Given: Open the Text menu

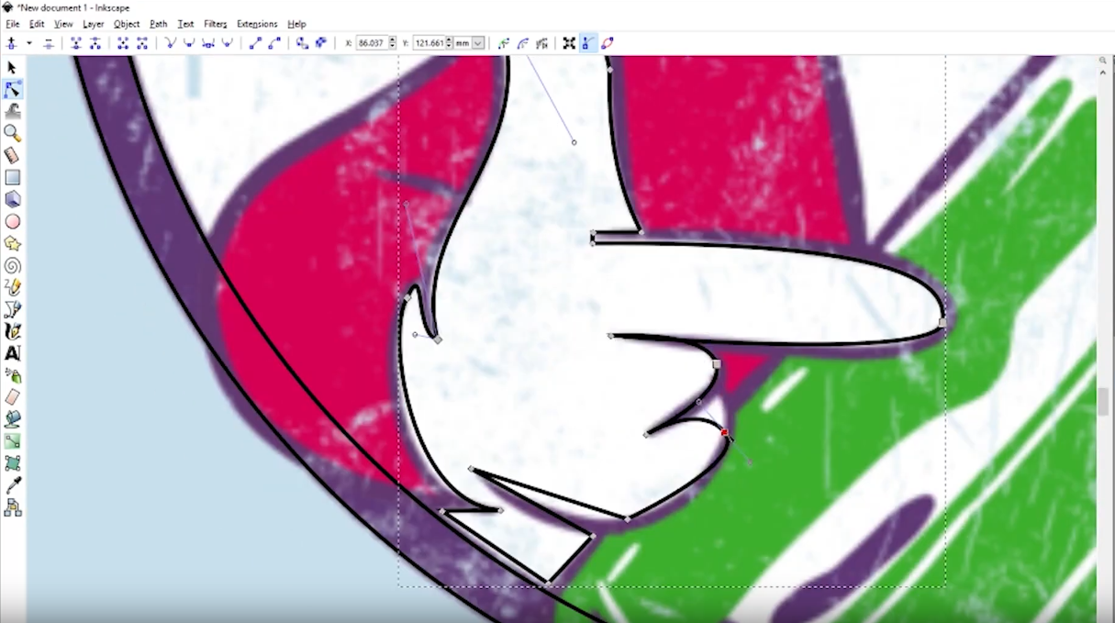Looking at the screenshot, I should 185,24.
